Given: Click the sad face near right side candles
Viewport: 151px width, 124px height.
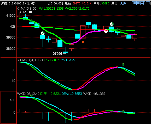Looking at the screenshot, I should (112, 24).
